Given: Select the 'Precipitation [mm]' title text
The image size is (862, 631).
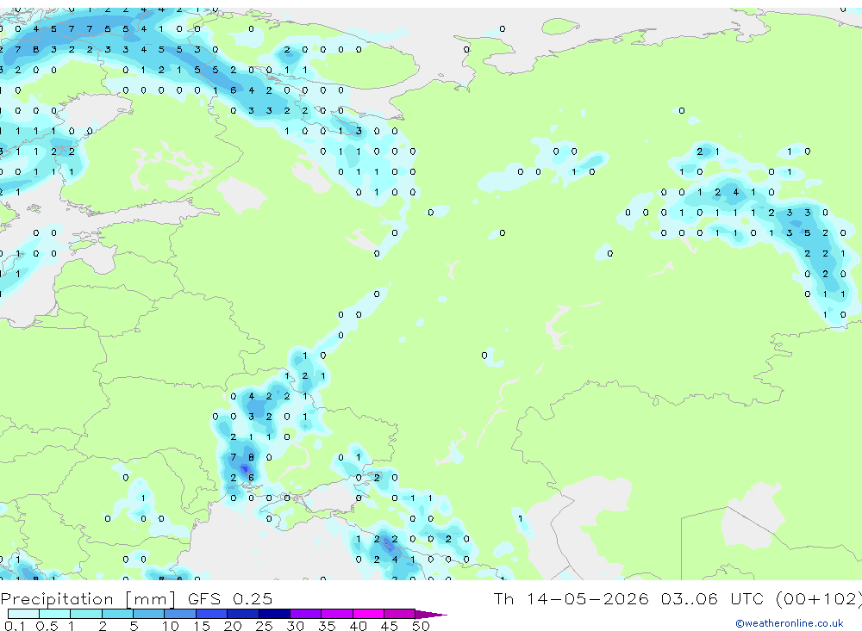Looking at the screenshot, I should pos(88,598).
